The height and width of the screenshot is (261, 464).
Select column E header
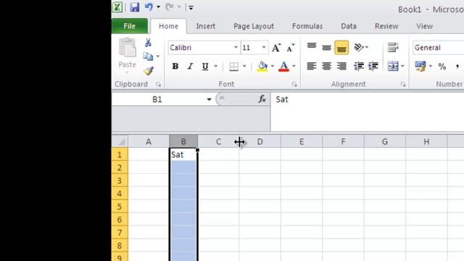coord(302,141)
